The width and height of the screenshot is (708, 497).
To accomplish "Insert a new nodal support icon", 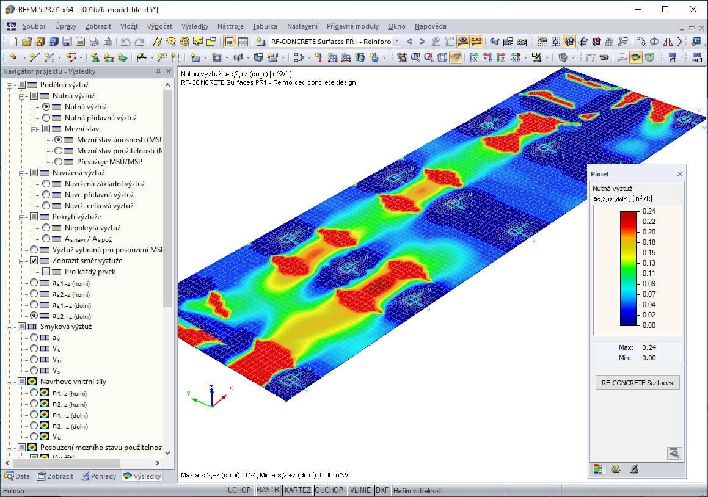I will click(95, 57).
